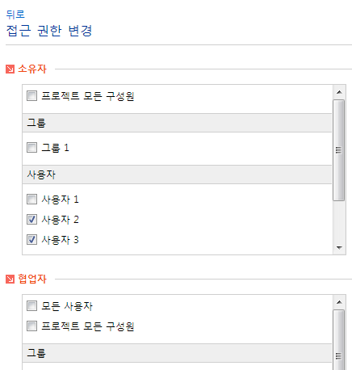Click the up arrow of 협업자 list scrollbar

click(x=339, y=302)
